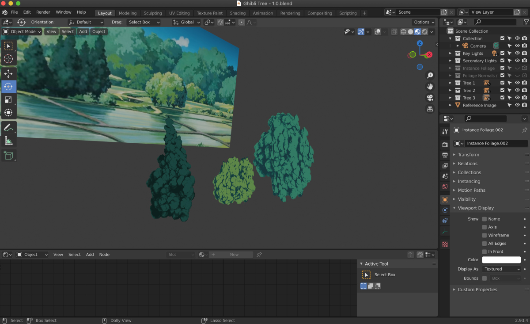Image resolution: width=530 pixels, height=324 pixels.
Task: Toggle the camera view icon
Action: point(430,98)
